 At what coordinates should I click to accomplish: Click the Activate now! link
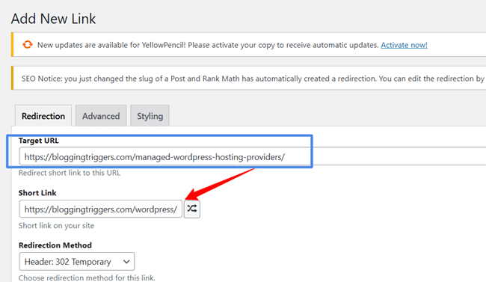pos(404,45)
